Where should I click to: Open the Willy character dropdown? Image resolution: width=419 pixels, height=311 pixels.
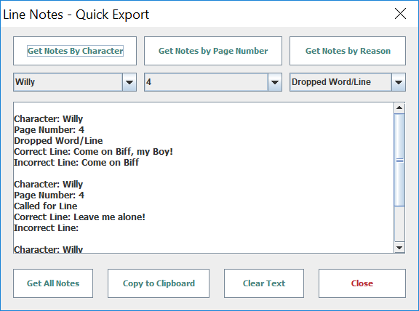(75, 82)
